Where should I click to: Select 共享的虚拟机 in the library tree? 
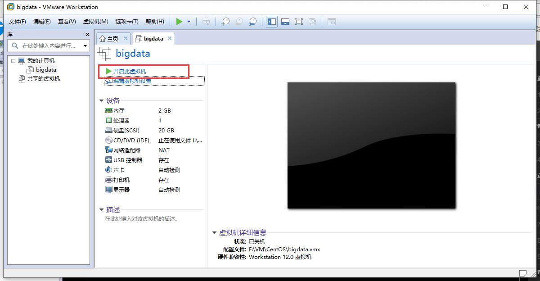click(44, 79)
